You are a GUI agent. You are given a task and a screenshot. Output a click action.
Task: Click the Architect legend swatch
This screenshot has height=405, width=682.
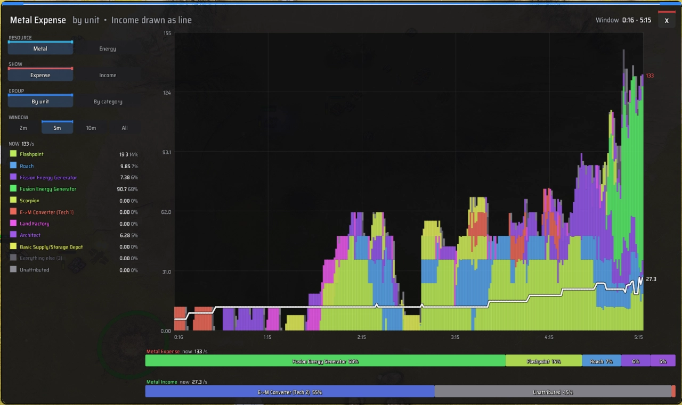13,235
